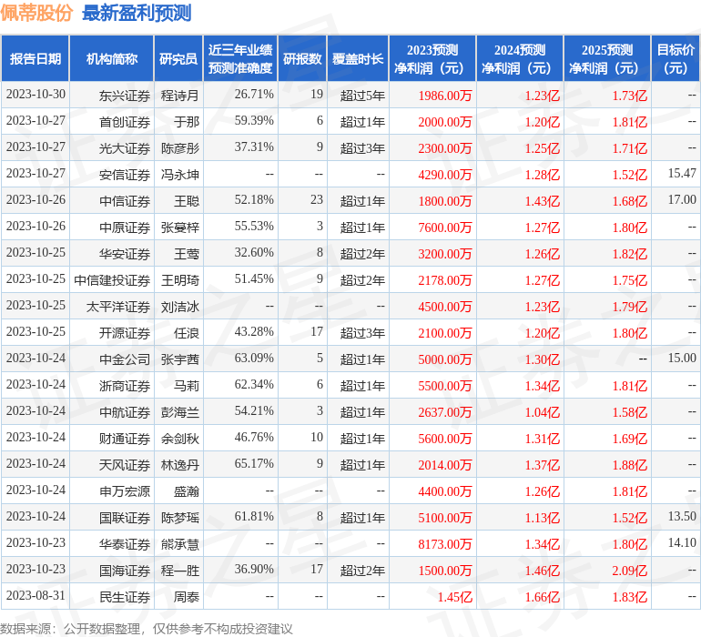Click the 报告日期 column header

point(36,59)
